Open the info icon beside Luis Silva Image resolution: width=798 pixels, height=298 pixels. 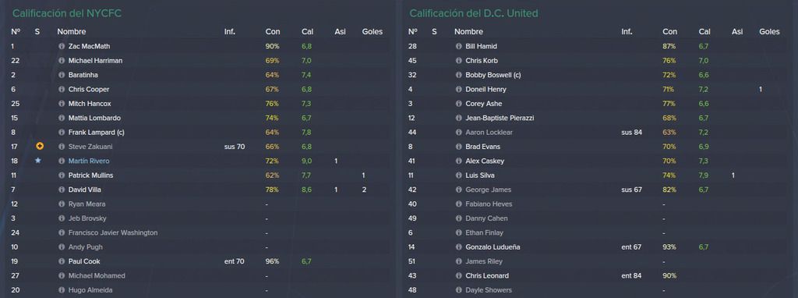click(x=458, y=176)
